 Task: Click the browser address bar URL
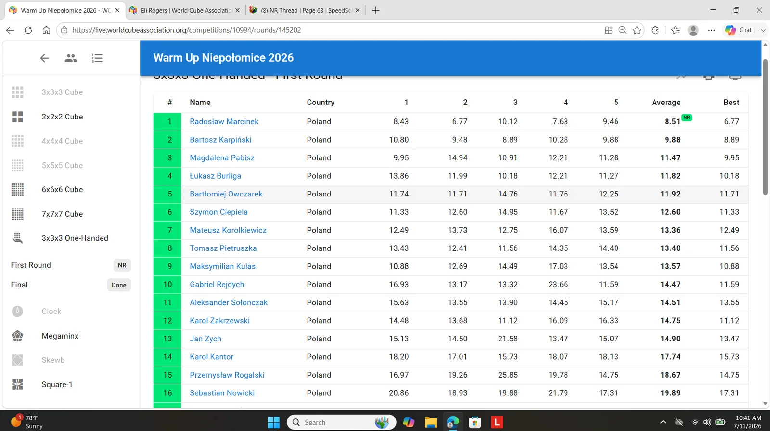pyautogui.click(x=187, y=30)
